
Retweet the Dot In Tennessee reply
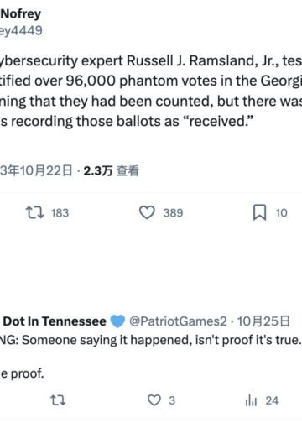pyautogui.click(x=58, y=400)
